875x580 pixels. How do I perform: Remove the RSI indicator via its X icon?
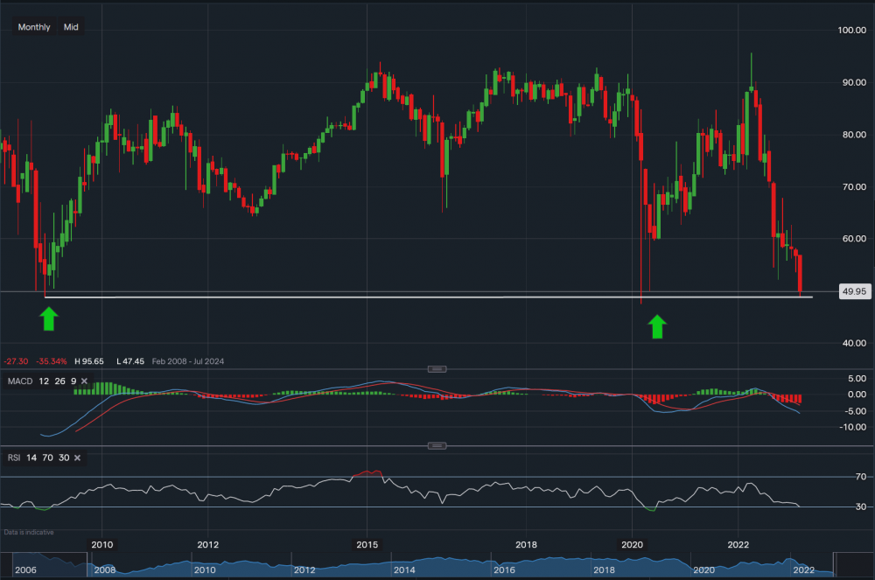pos(77,458)
